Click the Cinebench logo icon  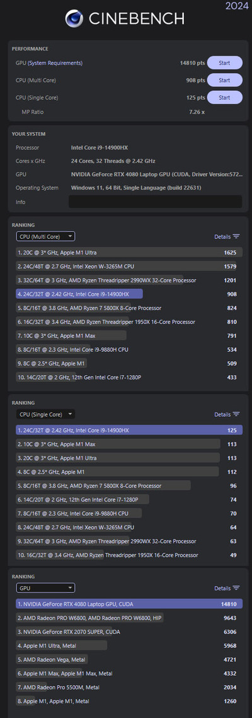pyautogui.click(x=74, y=18)
